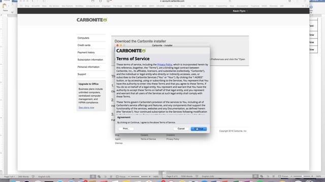Open Credit cards in the account sidebar
This screenshot has width=325, height=182.
point(84,45)
